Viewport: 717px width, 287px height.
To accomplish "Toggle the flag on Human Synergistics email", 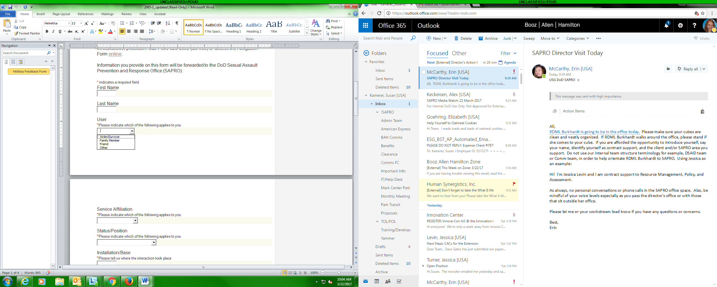I will (514, 184).
